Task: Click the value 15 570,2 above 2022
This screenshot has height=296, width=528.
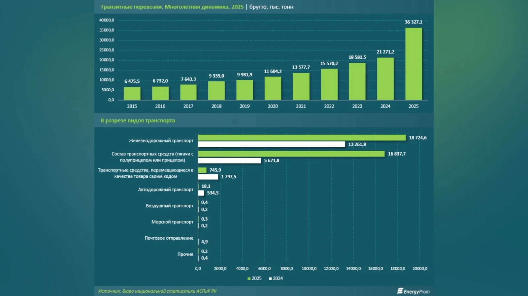Action: point(329,63)
